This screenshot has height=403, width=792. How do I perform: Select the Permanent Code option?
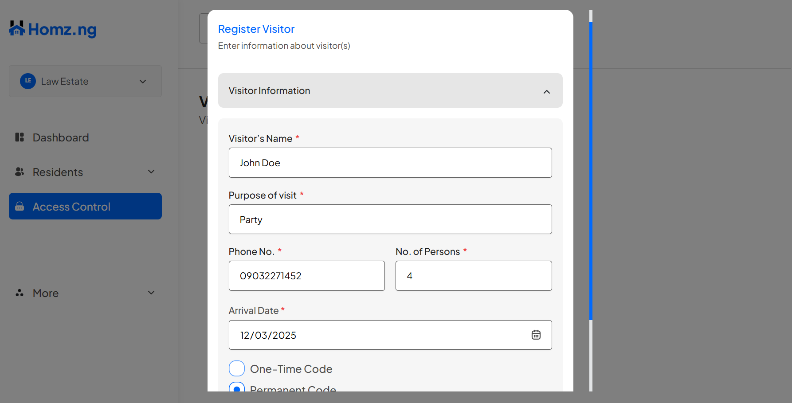click(x=237, y=388)
